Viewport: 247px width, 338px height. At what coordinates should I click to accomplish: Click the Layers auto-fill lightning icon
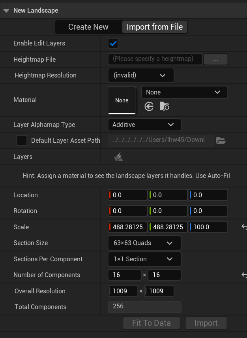(x=118, y=157)
